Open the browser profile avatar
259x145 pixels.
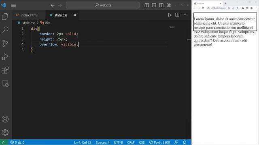(251, 8)
